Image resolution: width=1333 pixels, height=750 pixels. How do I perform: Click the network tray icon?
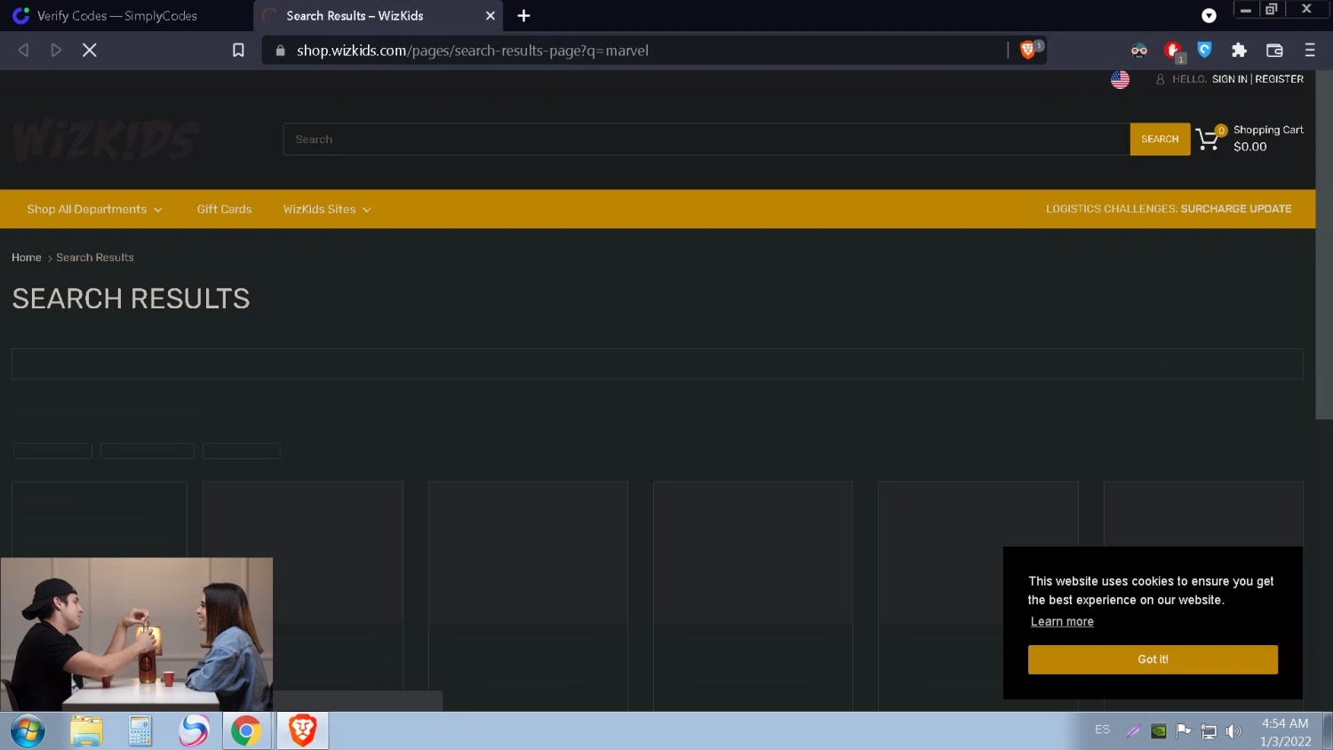1209,731
